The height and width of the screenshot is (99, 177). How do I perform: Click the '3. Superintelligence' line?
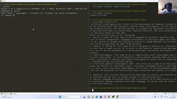click(133, 55)
